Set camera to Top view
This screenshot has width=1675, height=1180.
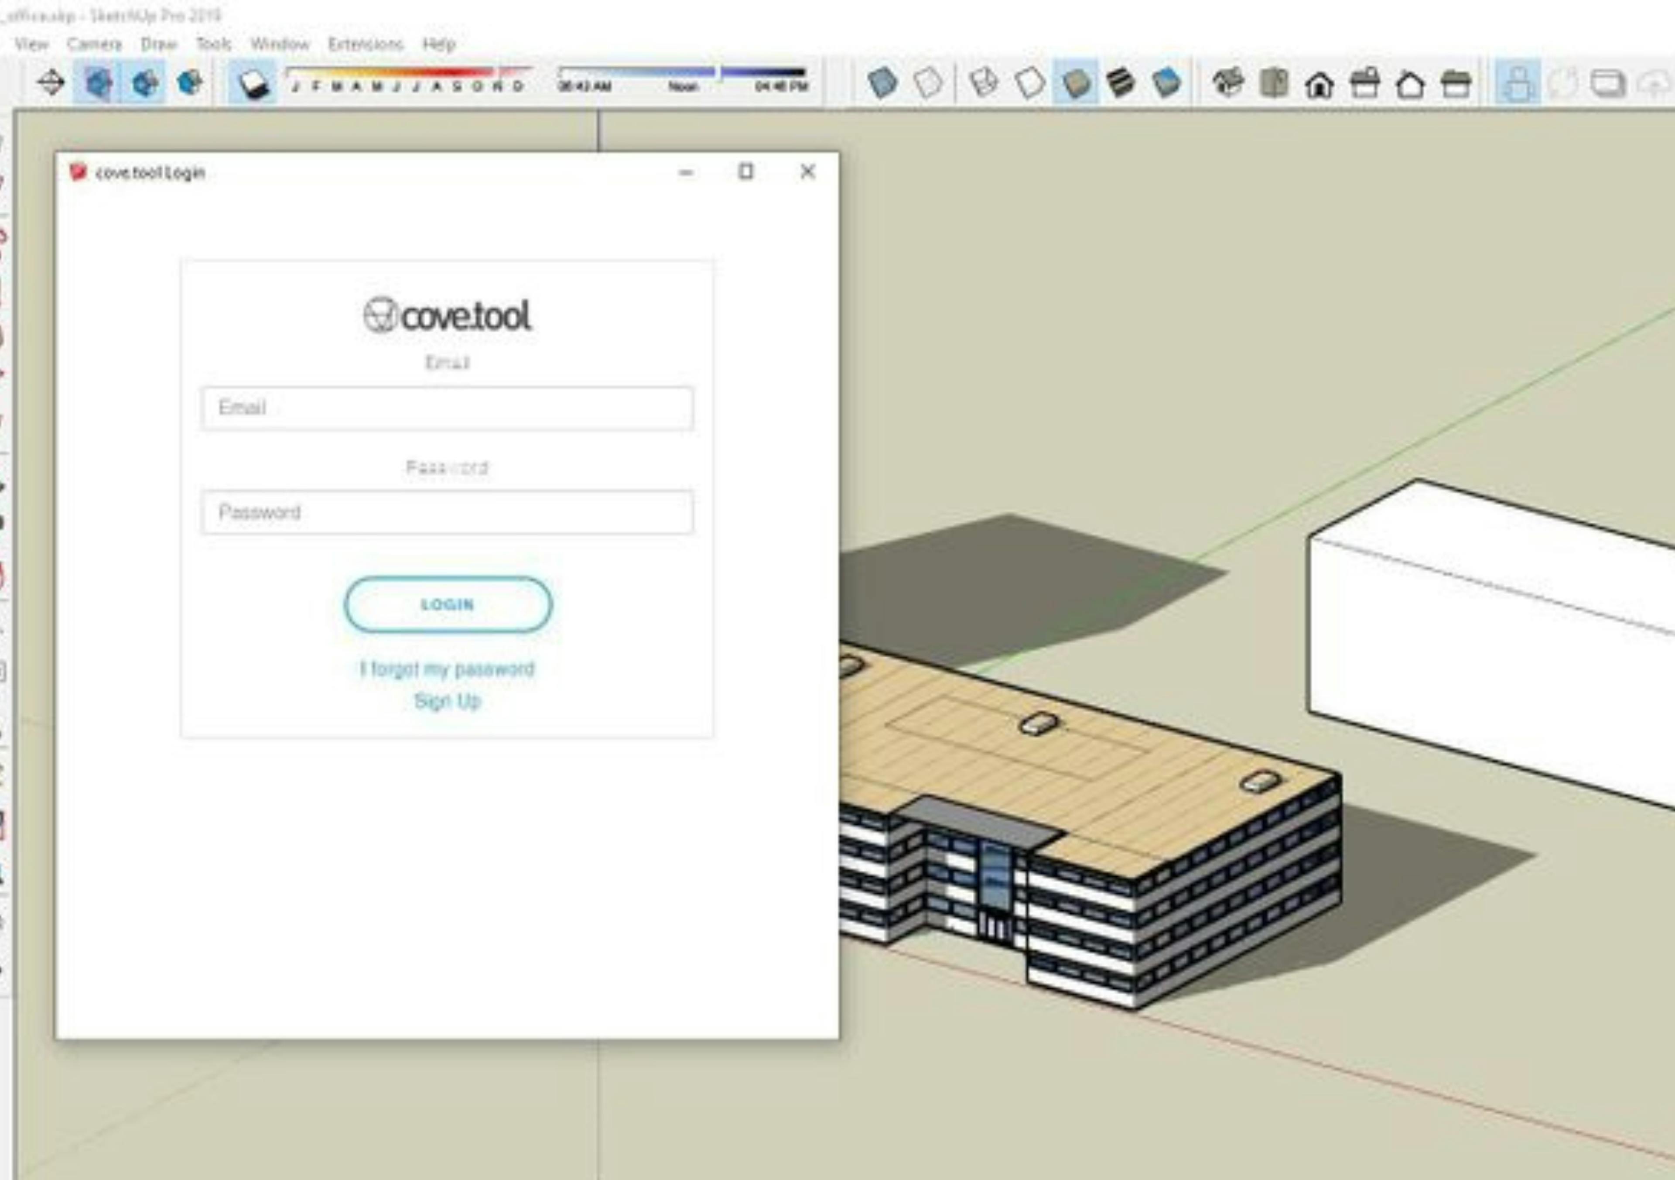pos(1274,83)
